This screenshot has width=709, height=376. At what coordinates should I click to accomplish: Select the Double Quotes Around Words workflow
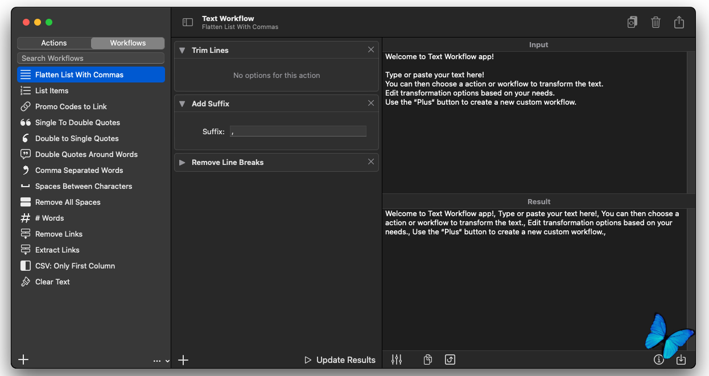click(x=91, y=154)
